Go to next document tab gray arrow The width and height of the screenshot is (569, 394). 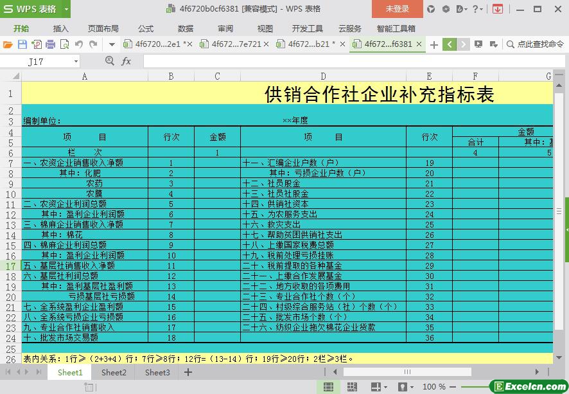point(464,44)
